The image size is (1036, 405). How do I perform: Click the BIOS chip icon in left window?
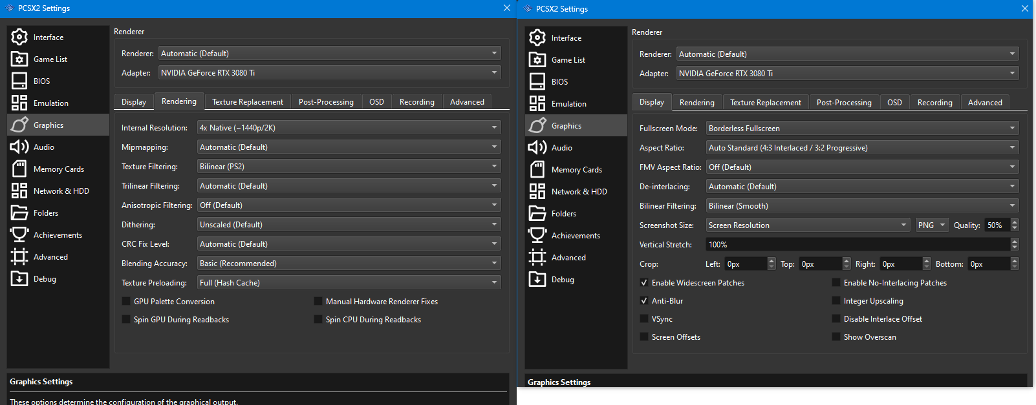[x=19, y=81]
